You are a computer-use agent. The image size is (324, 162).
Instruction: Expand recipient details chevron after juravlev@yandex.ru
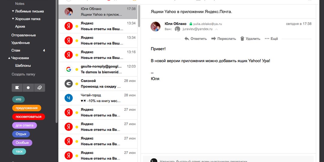[x=216, y=29]
